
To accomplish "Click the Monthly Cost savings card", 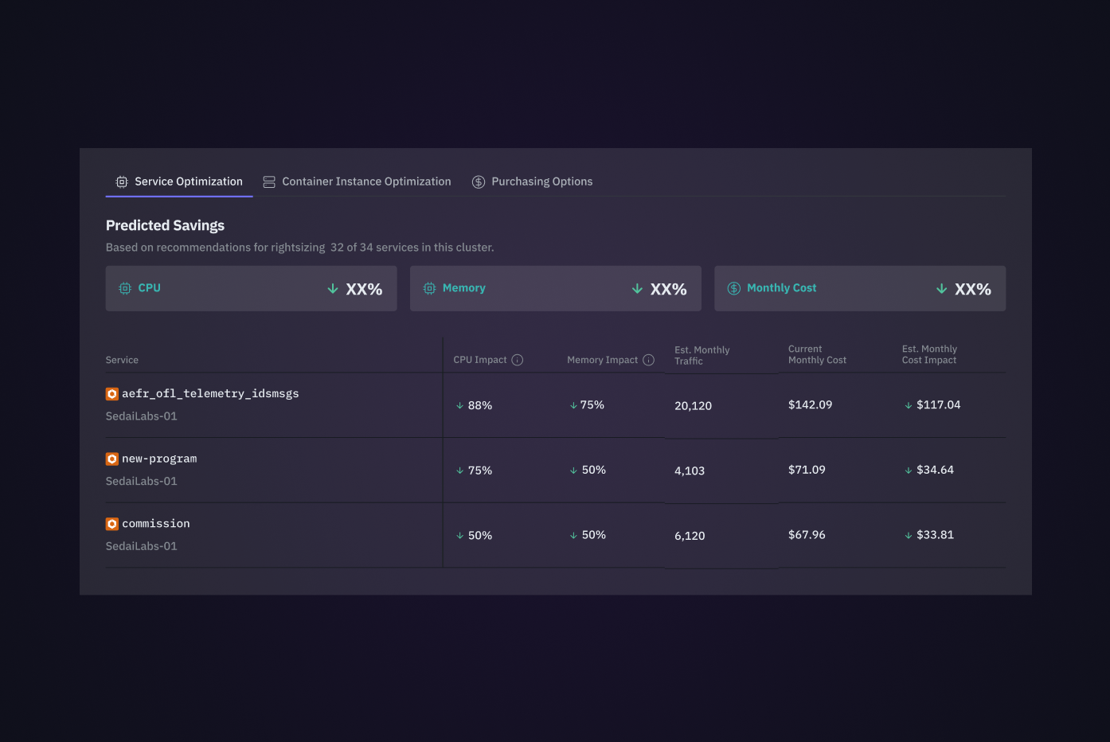I will [x=859, y=288].
